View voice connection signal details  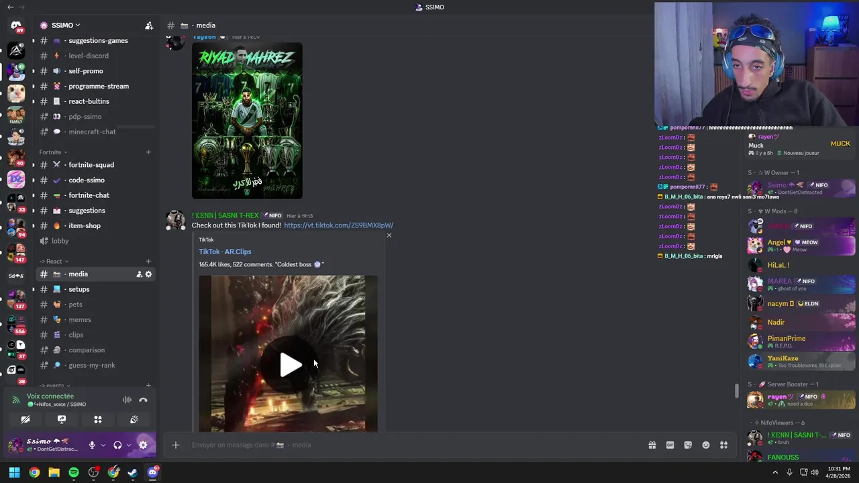[15, 400]
